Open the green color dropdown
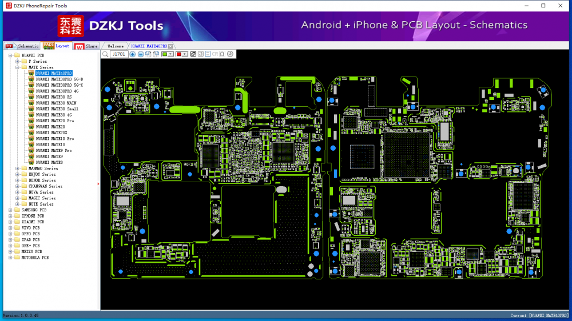The width and height of the screenshot is (572, 321). [x=172, y=54]
